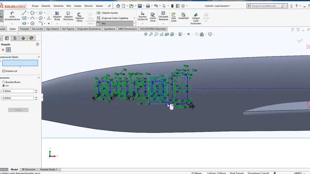Click Objeleri Buda trim tool
310x174 pixels.
point(57,16)
